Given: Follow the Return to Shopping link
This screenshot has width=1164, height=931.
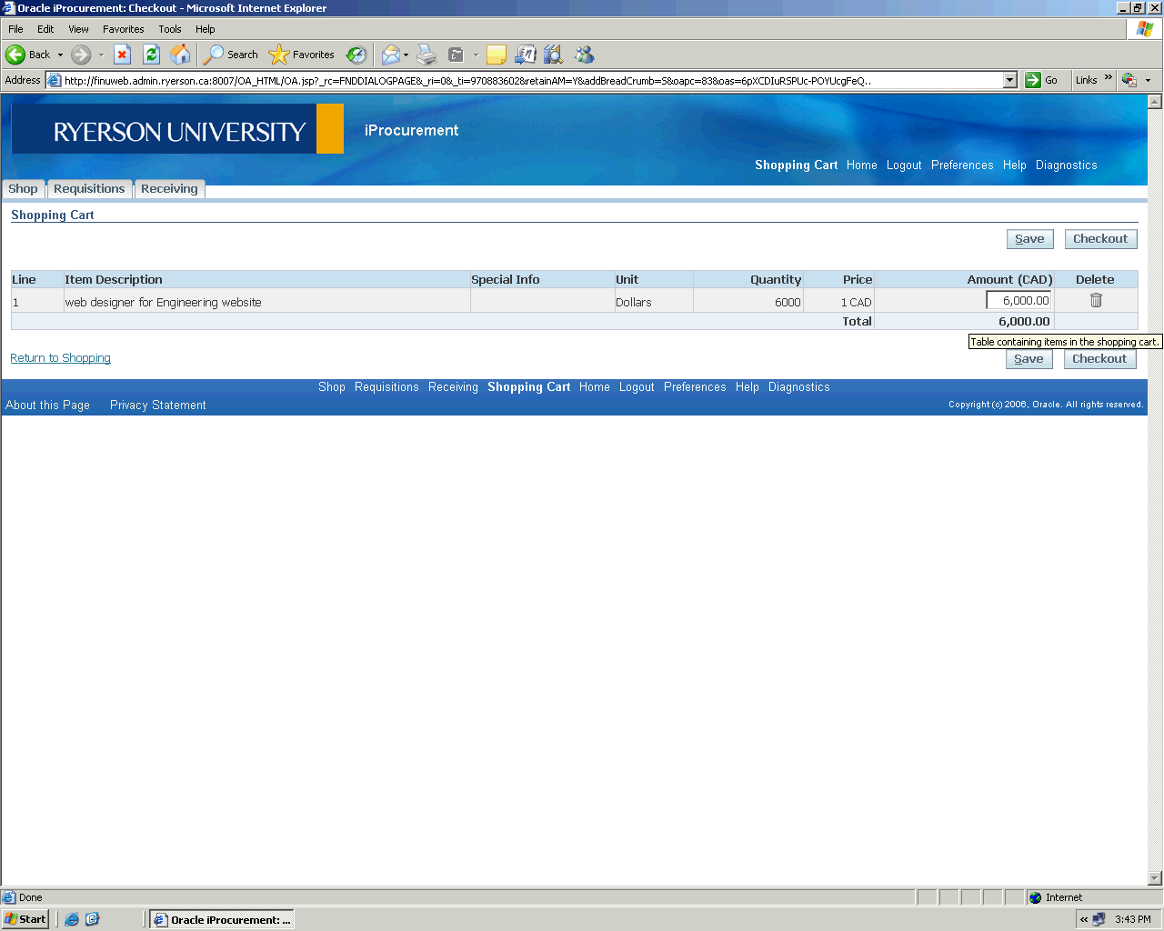Looking at the screenshot, I should (60, 358).
